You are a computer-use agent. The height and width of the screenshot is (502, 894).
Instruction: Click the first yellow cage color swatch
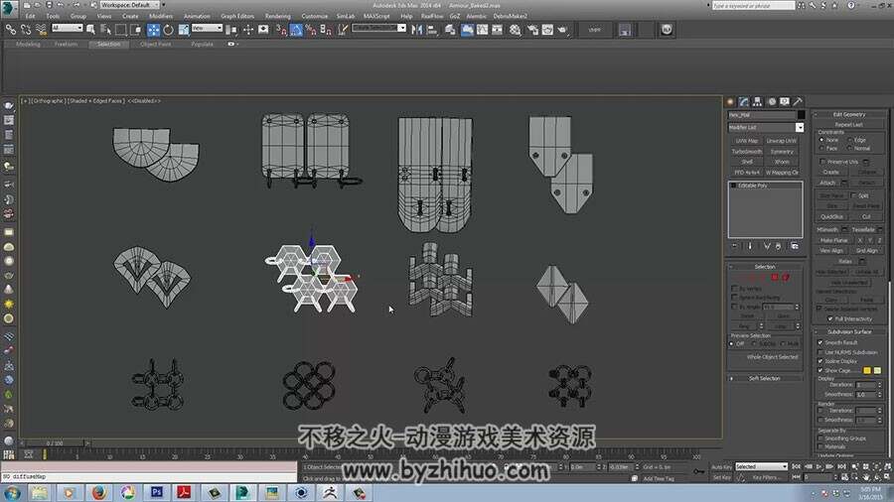click(866, 370)
